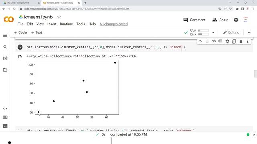257x144 pixels.
Task: Close the kmeans.ipynb browser tab
Action: [79, 3]
